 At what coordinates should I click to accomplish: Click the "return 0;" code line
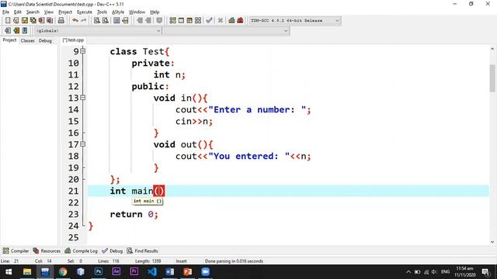[x=134, y=214]
